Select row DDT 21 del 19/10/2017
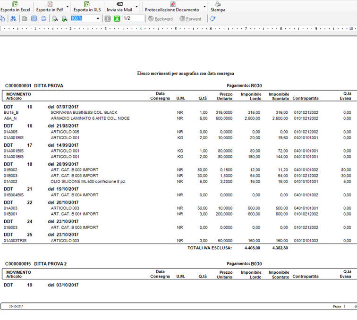The width and height of the screenshot is (357, 320). coord(41,189)
